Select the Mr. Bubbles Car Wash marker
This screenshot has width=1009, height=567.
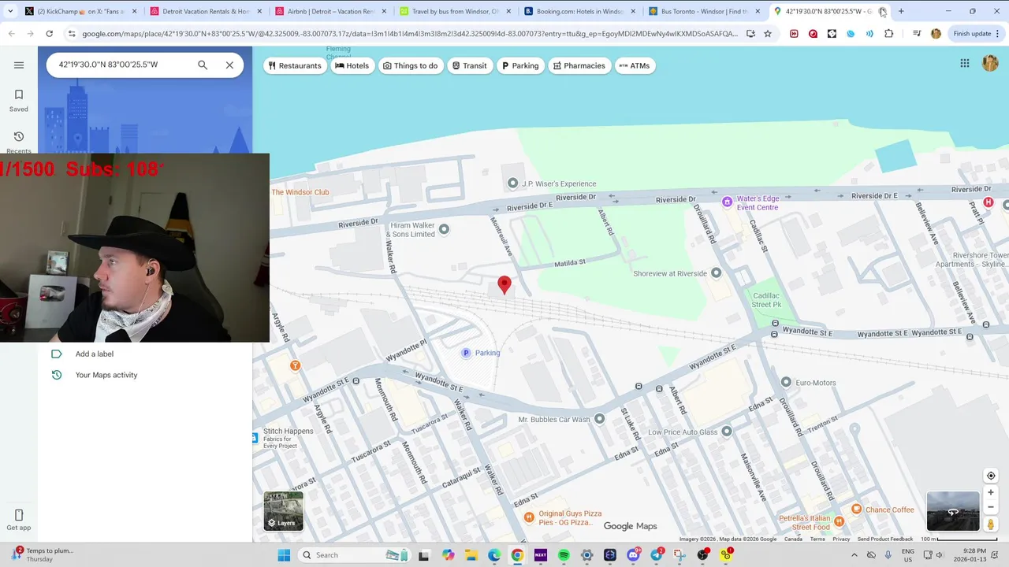(x=600, y=419)
